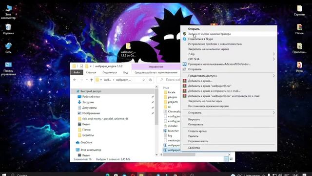Select the projects folder

tap(171, 102)
